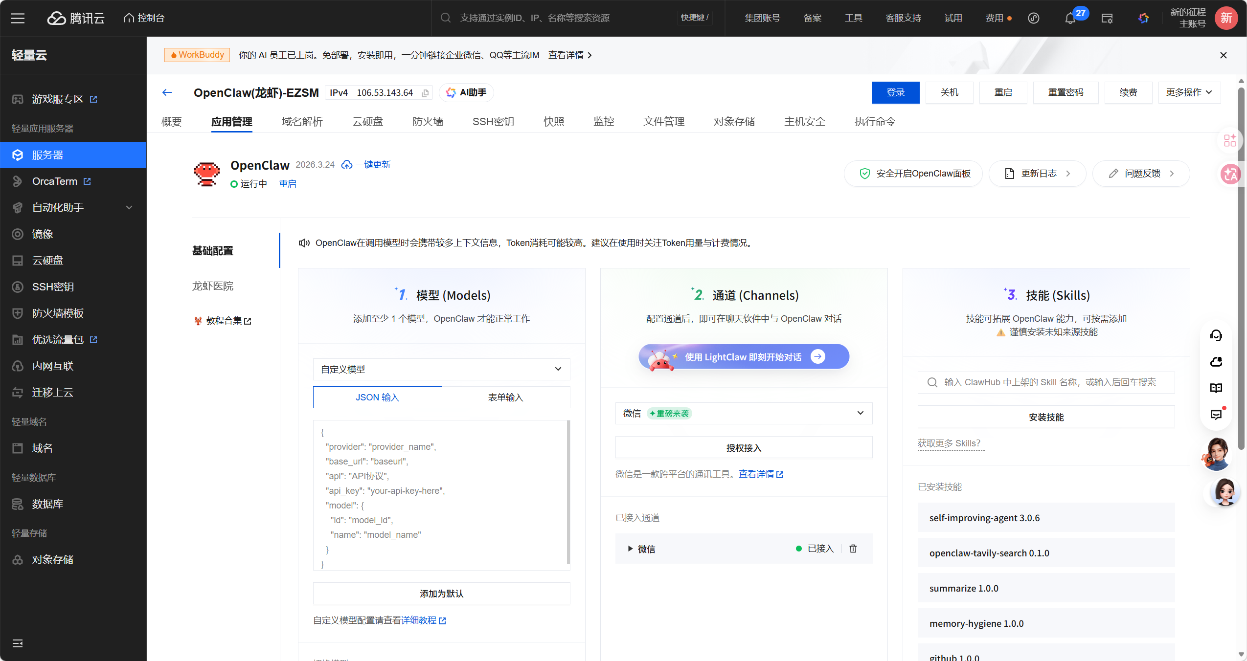The height and width of the screenshot is (661, 1247).
Task: Click 安全开启OpenClaw面板 button
Action: pos(913,174)
